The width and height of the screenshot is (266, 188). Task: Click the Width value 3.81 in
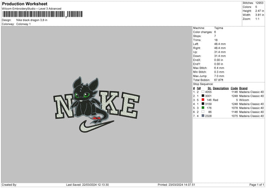tap(260, 15)
